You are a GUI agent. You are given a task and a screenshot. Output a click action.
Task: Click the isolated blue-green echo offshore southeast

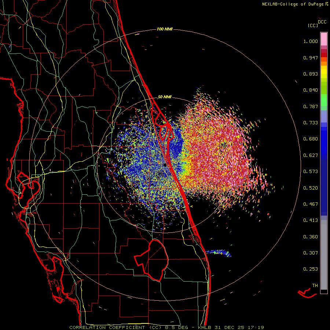point(219,253)
